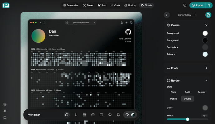The image size is (215, 124).
Task: Click the browser forward arrow in mockup
Action: [x=45, y=22]
